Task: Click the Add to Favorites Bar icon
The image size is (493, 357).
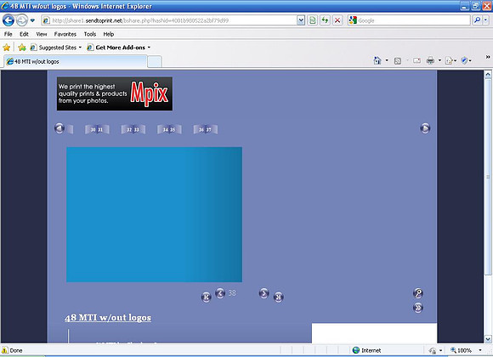Action: point(22,48)
